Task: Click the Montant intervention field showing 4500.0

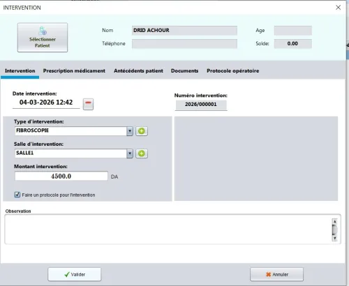Action: [x=61, y=176]
